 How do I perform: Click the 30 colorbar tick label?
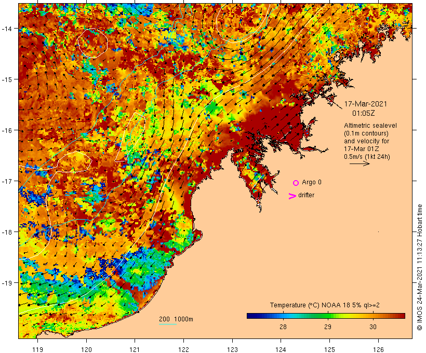pyautogui.click(x=373, y=327)
